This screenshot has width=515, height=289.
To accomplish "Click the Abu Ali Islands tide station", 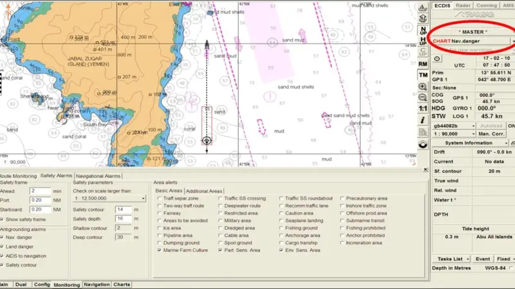I will (x=494, y=236).
